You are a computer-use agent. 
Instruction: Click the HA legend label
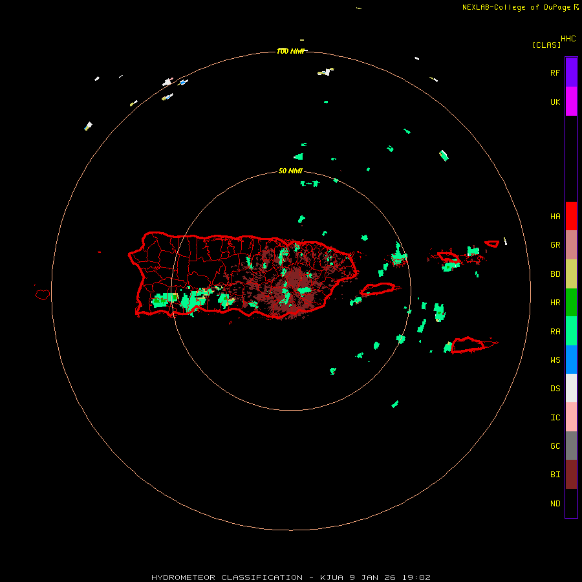(555, 217)
